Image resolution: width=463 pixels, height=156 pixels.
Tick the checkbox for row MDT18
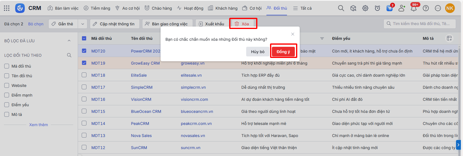point(84,75)
